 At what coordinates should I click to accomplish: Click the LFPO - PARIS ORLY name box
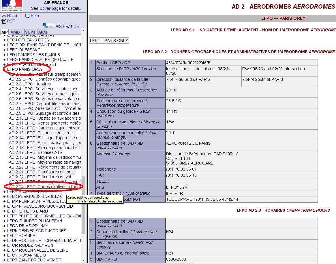[x=109, y=41]
